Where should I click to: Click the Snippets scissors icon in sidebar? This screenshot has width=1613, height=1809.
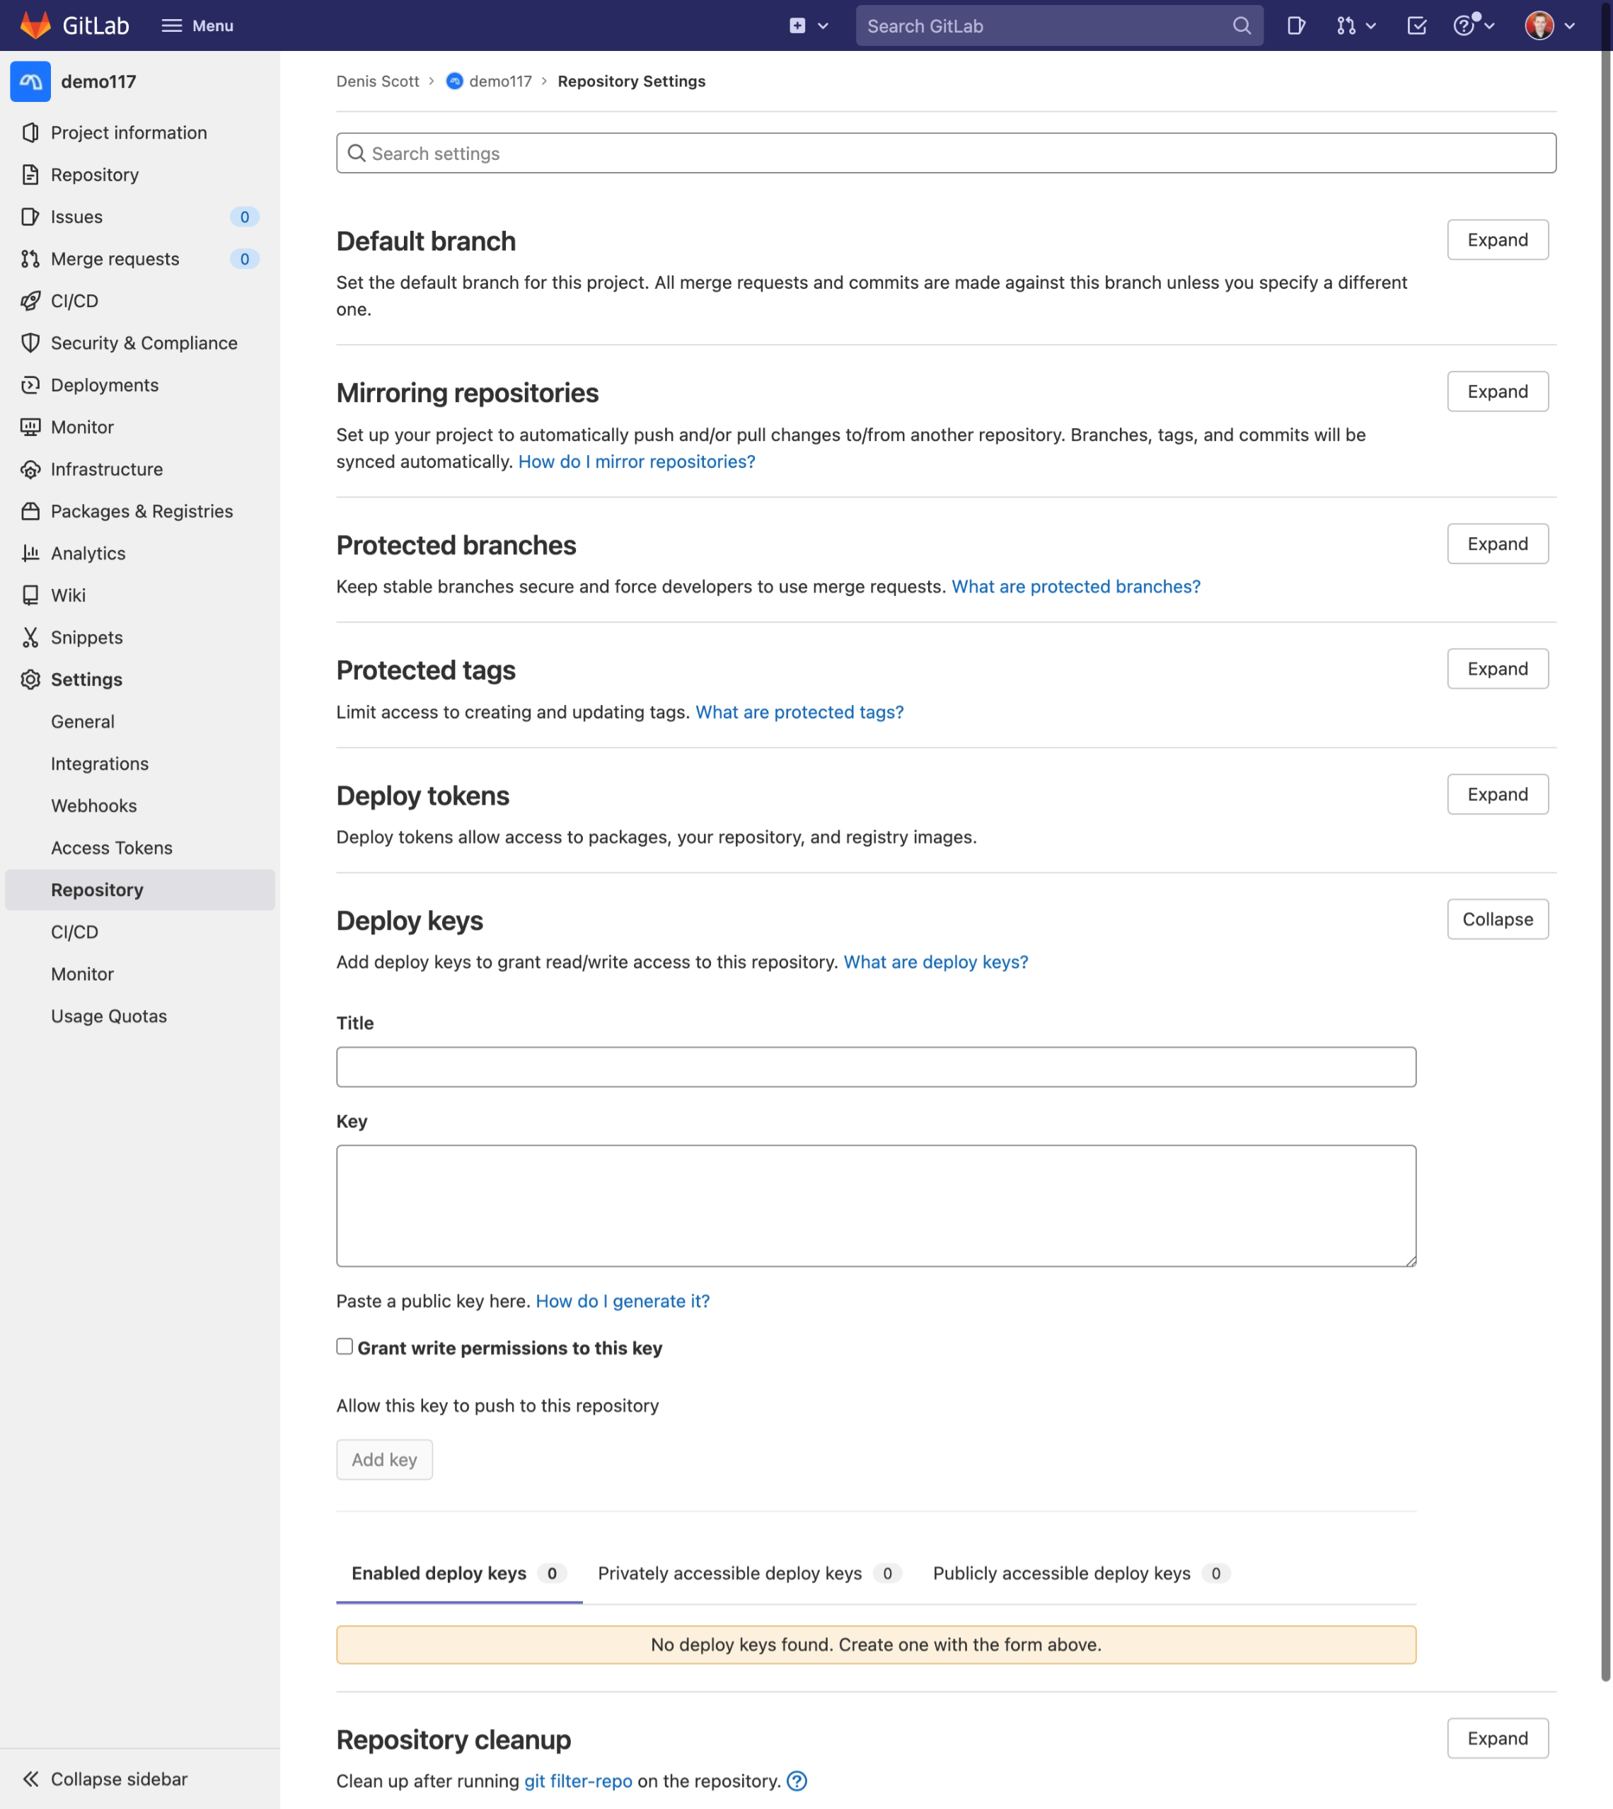click(31, 638)
